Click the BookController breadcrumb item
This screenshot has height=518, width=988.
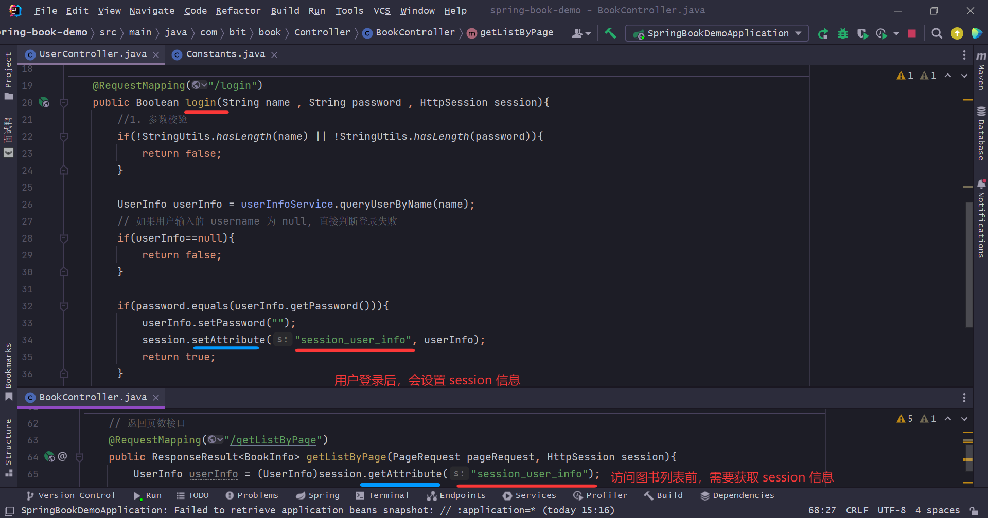pyautogui.click(x=409, y=33)
